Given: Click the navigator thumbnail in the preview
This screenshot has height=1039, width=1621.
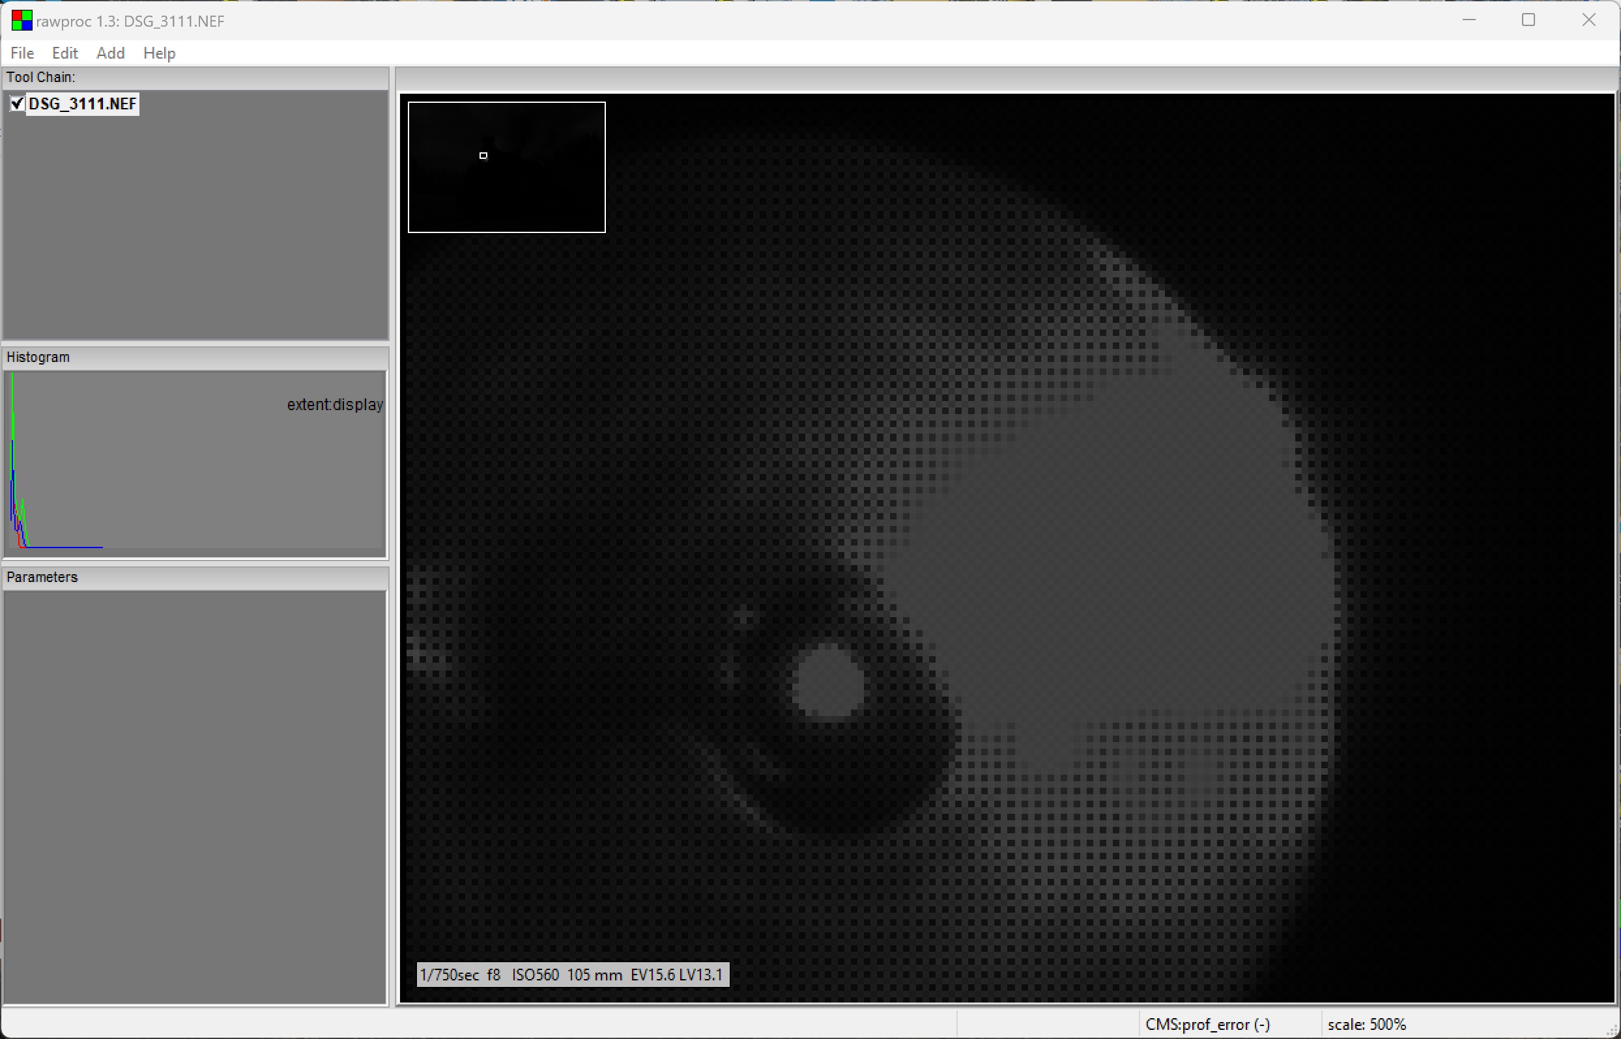Looking at the screenshot, I should click(540, 196).
